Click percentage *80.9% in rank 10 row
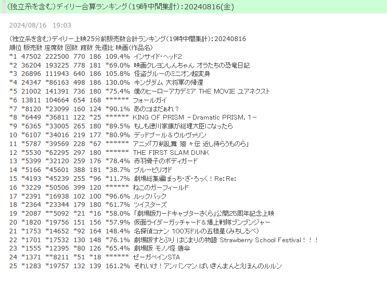This screenshot has height=302, width=387. [118, 135]
